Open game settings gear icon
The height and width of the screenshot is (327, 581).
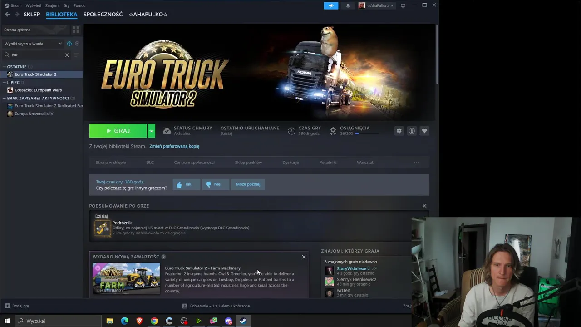point(399,131)
